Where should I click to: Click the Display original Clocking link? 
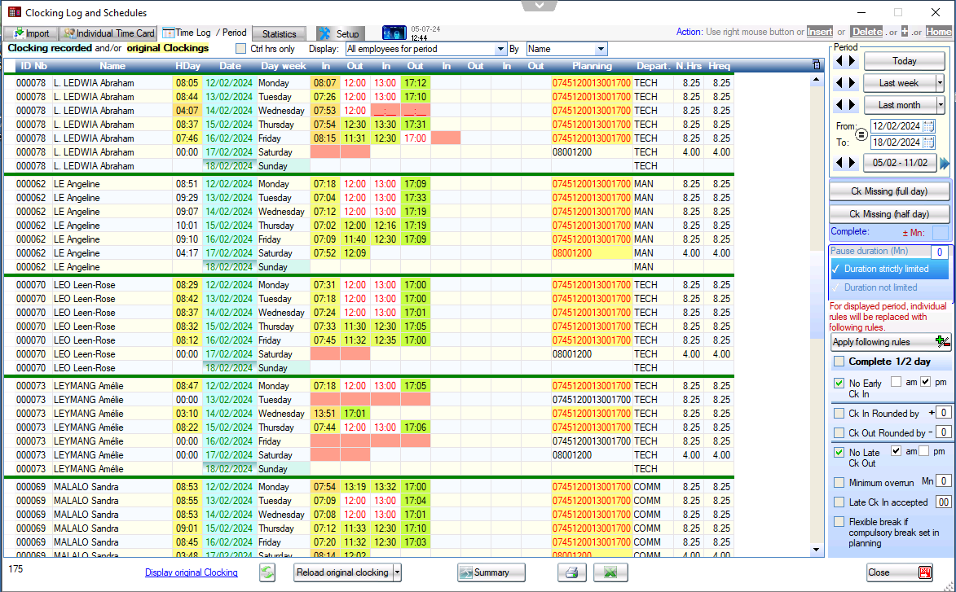point(191,572)
